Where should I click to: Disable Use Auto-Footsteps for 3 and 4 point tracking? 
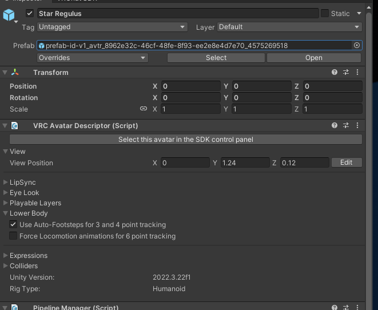click(x=13, y=224)
